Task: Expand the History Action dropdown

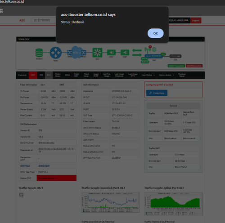Action: (x=166, y=75)
